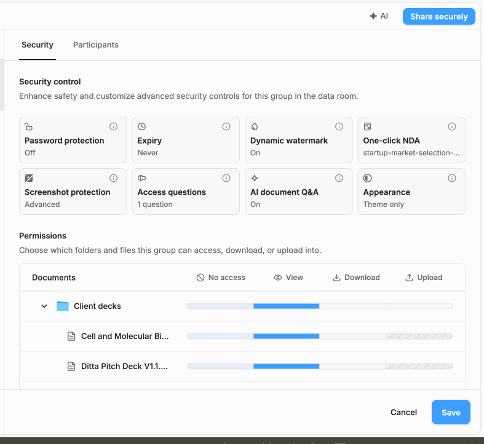The width and height of the screenshot is (484, 444).
Task: Click the Cell and Molecular Bi... file name
Action: pyautogui.click(x=125, y=336)
